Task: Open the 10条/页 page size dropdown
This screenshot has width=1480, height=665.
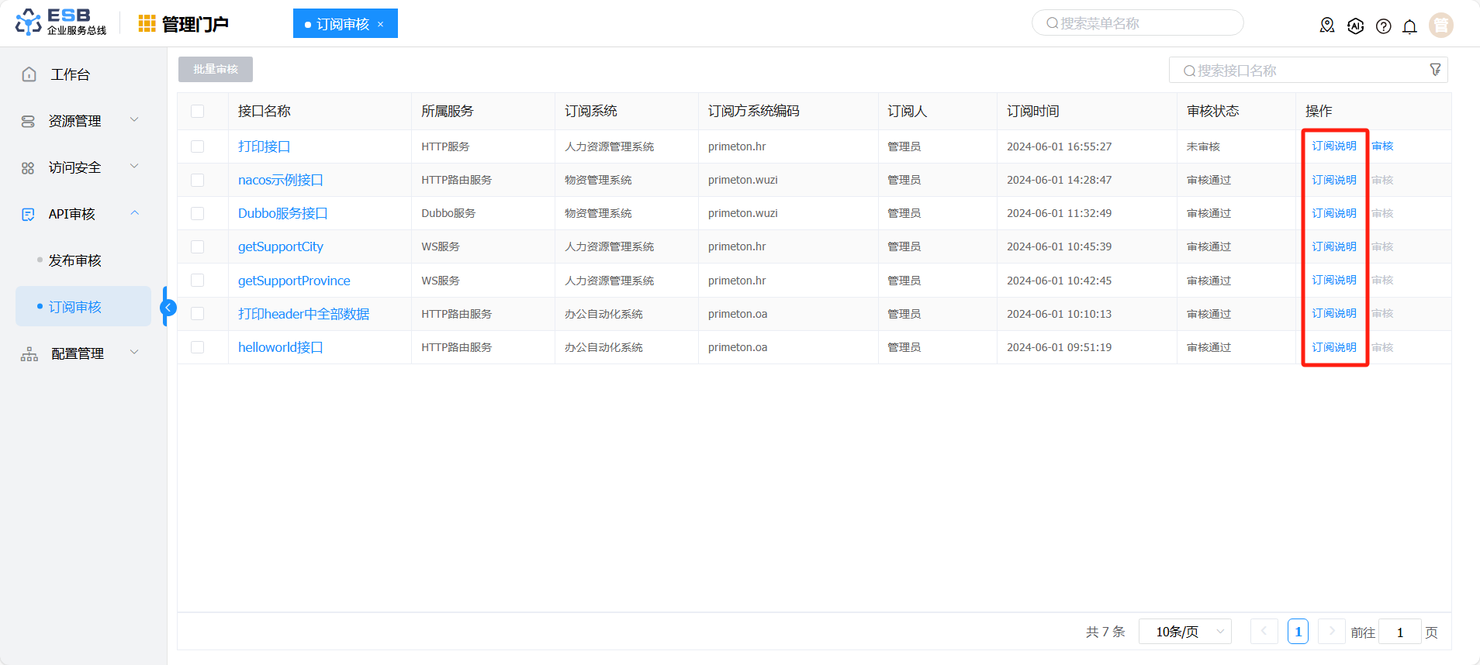Action: [x=1184, y=632]
